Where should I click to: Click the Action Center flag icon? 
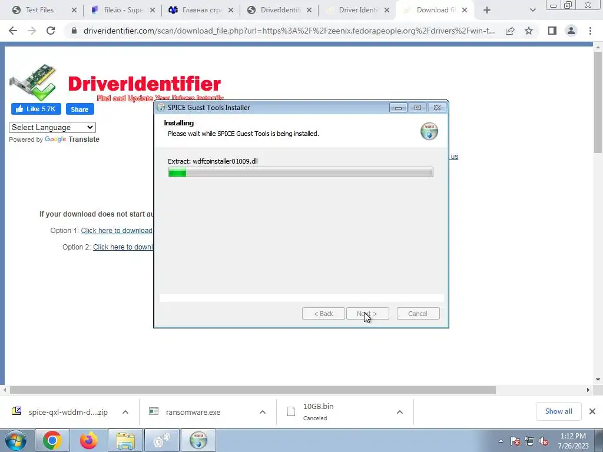[515, 441]
